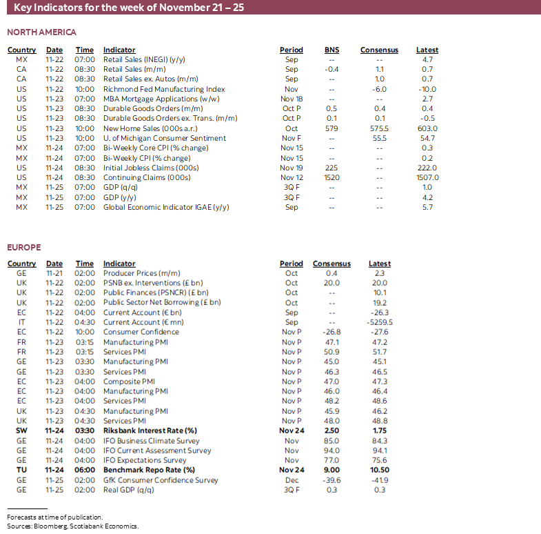Click the 'Key Indicators for the week' title
The width and height of the screenshot is (541, 534).
[129, 8]
